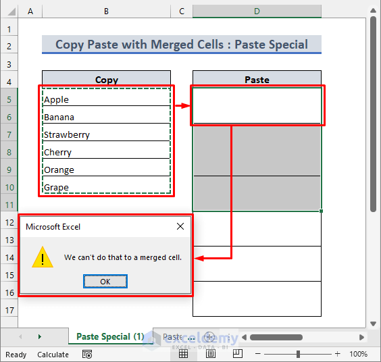The image size is (381, 362).
Task: Select column C header
Action: (182, 11)
